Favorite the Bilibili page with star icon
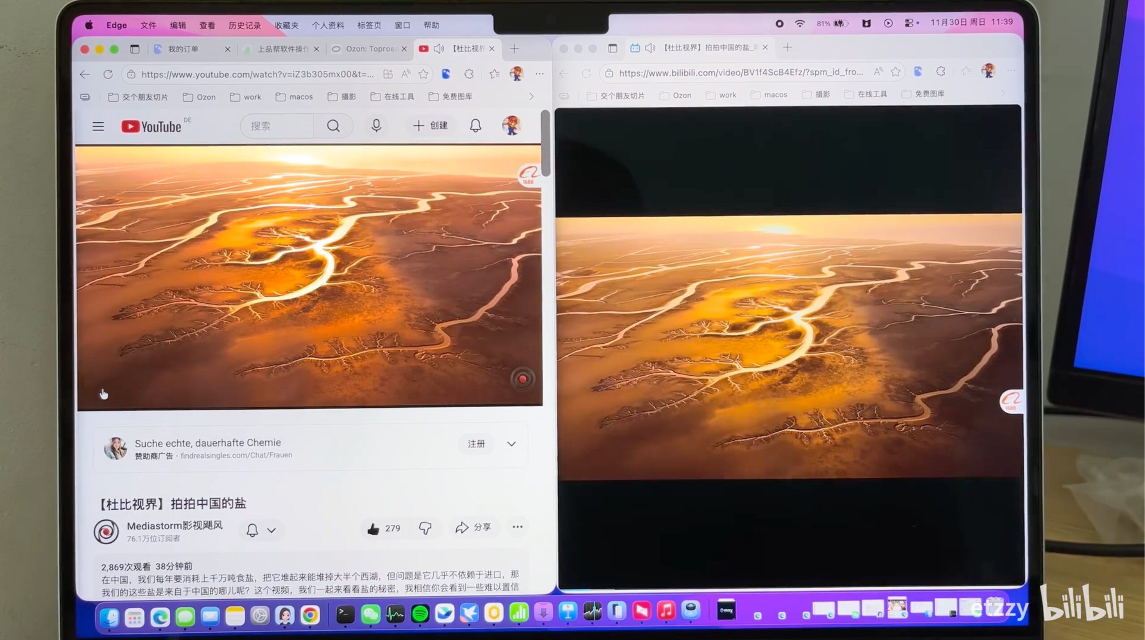Viewport: 1145px width, 640px height. [895, 71]
